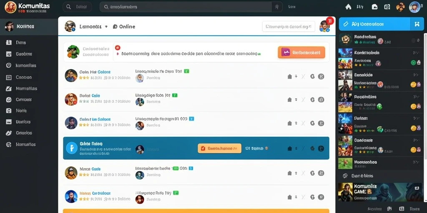The height and width of the screenshot is (213, 427).
Task: Click the home icon in the top bar
Action: tap(348, 7)
